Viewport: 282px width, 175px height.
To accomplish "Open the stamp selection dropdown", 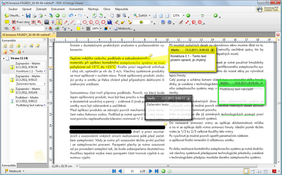I will click(x=152, y=22).
